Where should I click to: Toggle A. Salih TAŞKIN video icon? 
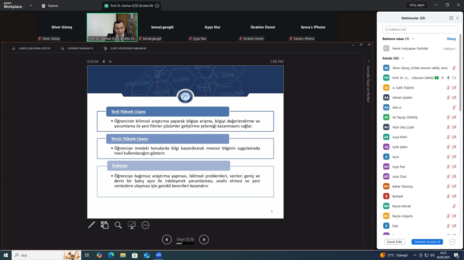[x=454, y=88]
